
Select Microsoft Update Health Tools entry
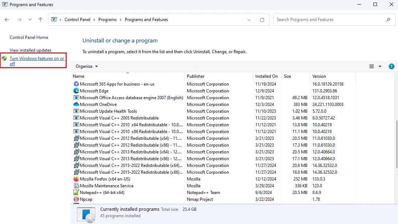108,111
